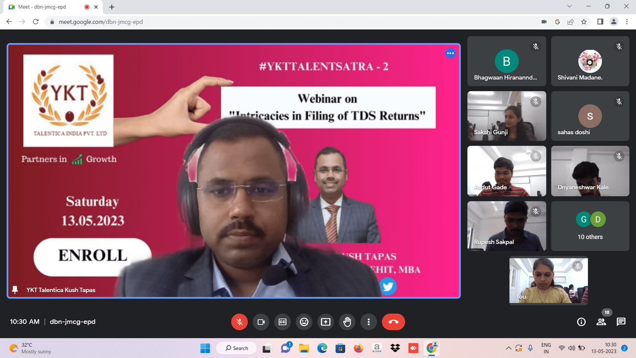Open the notification center badge

[x=624, y=348]
